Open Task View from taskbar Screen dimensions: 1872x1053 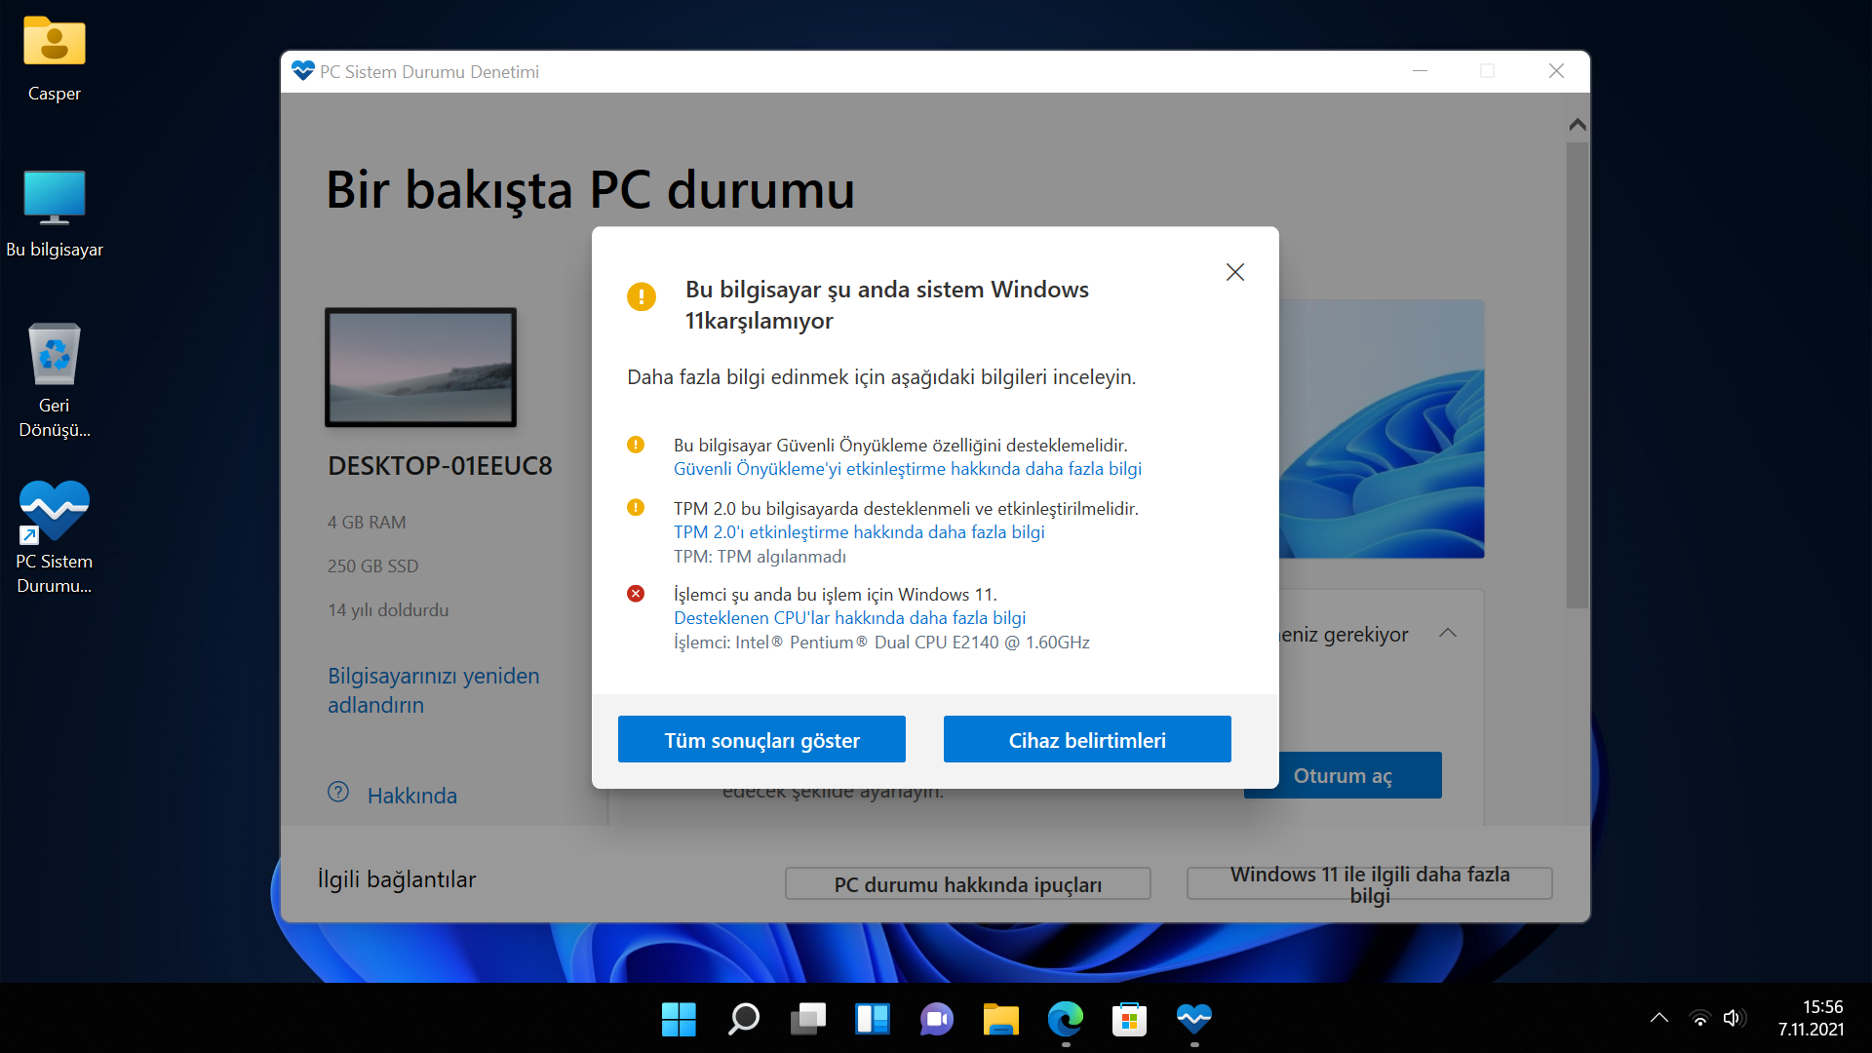807,1020
